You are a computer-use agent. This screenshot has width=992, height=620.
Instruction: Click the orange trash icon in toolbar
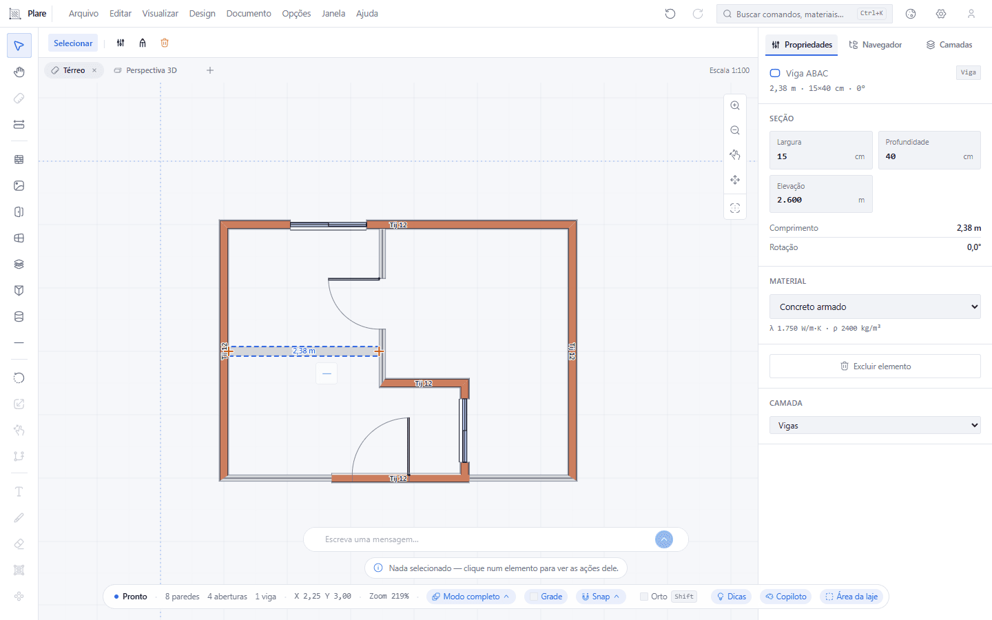165,43
